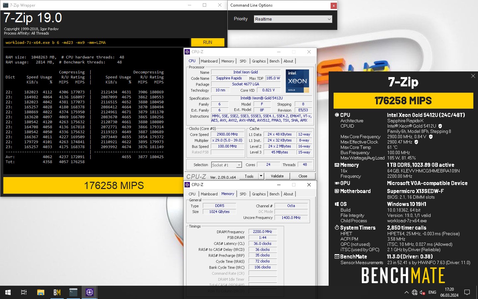This screenshot has width=478, height=299.
Task: Click the verified shield next to Max Core Frequency
Action: (431, 137)
